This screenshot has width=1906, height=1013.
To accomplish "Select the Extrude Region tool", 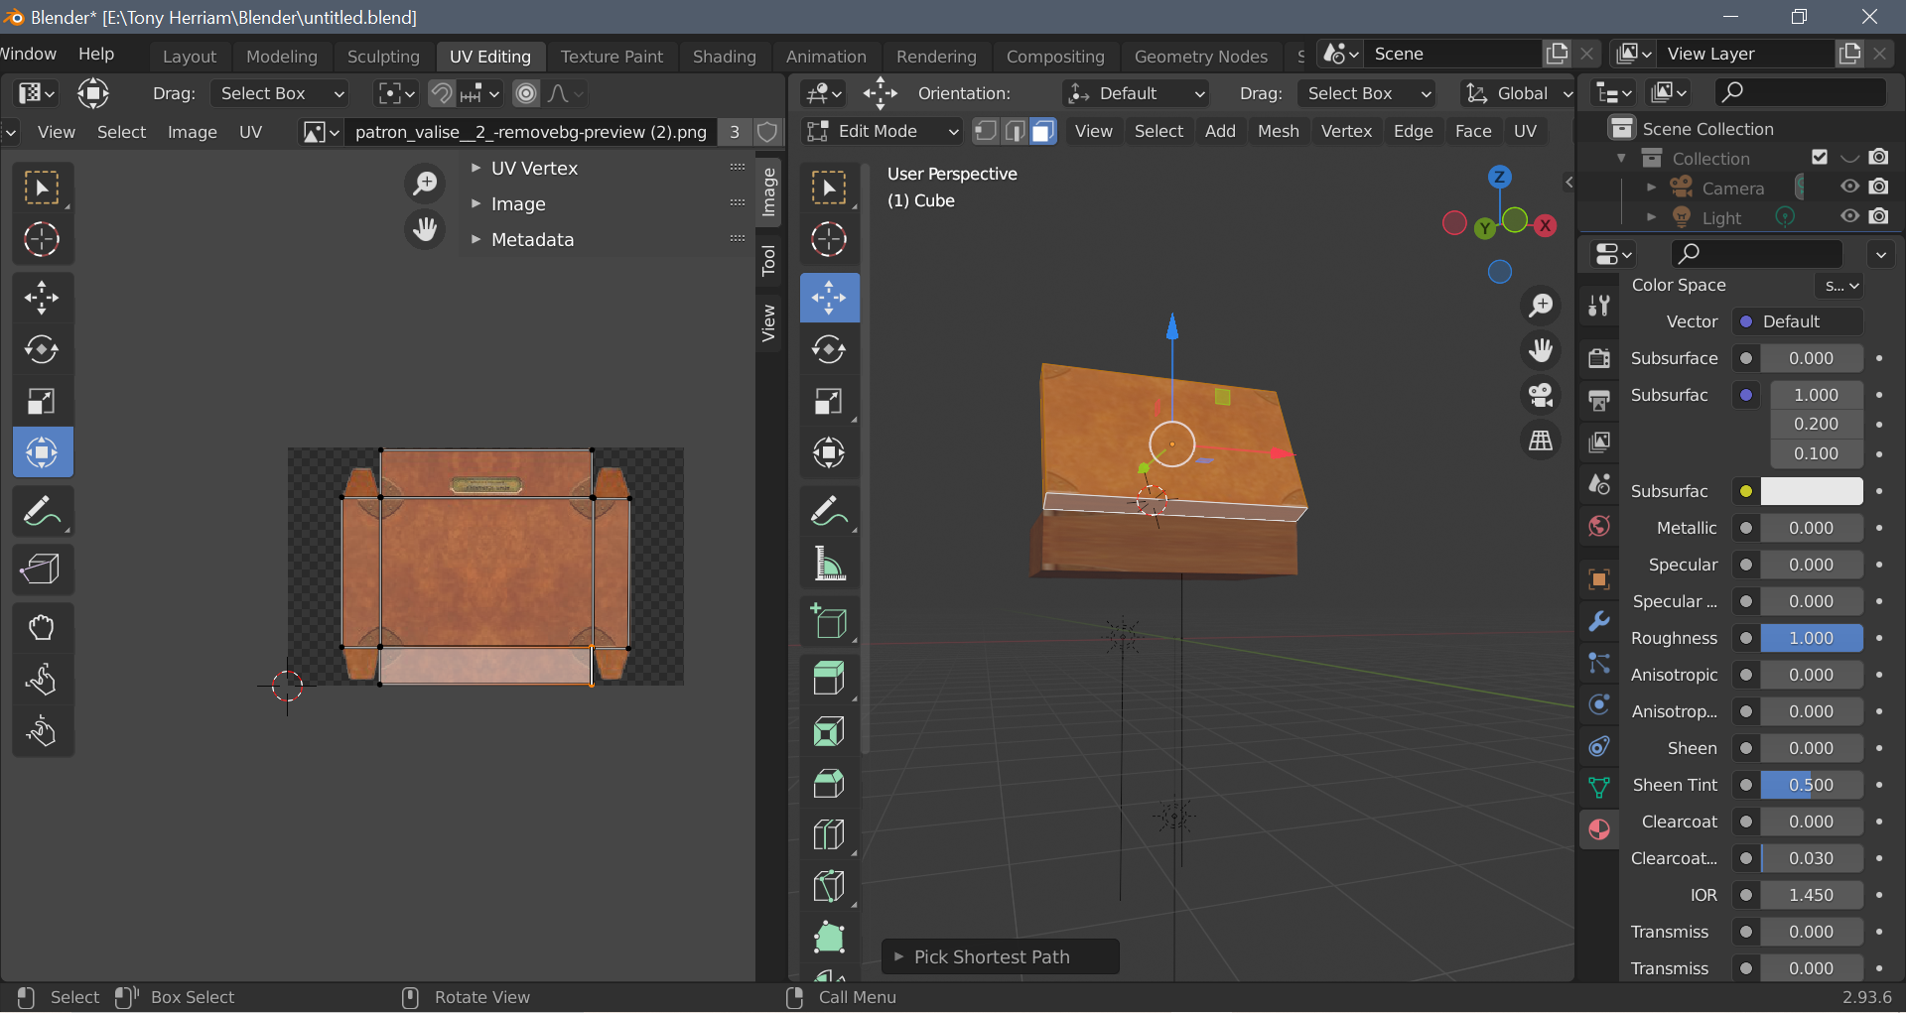I will click(x=829, y=679).
